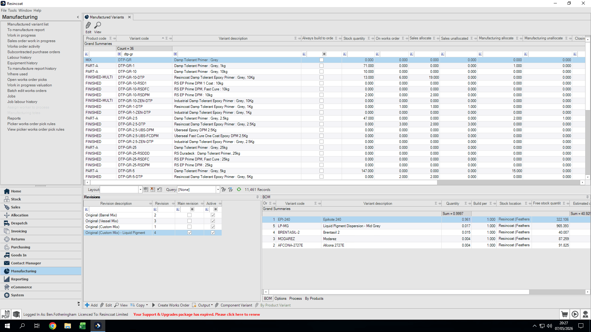The height and width of the screenshot is (332, 591).
Task: Open the Tools menu
Action: click(x=12, y=10)
